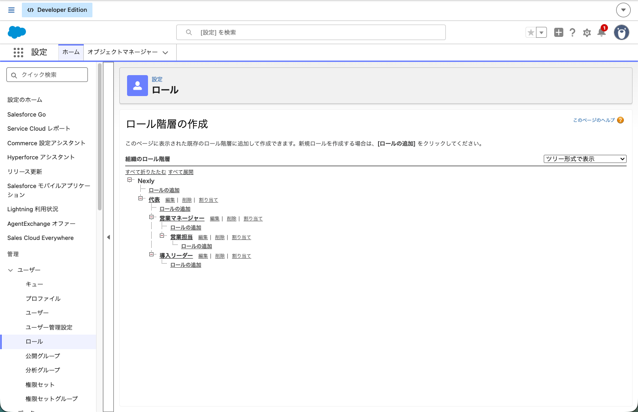Collapse the 代表 role node
This screenshot has height=412, width=638.
click(x=140, y=198)
